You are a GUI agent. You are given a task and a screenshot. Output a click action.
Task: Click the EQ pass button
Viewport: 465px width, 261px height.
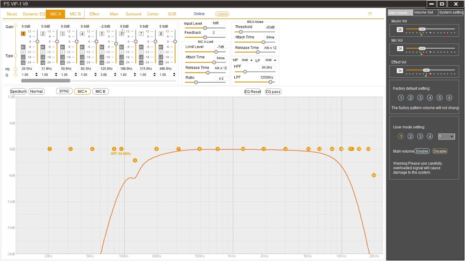point(273,92)
